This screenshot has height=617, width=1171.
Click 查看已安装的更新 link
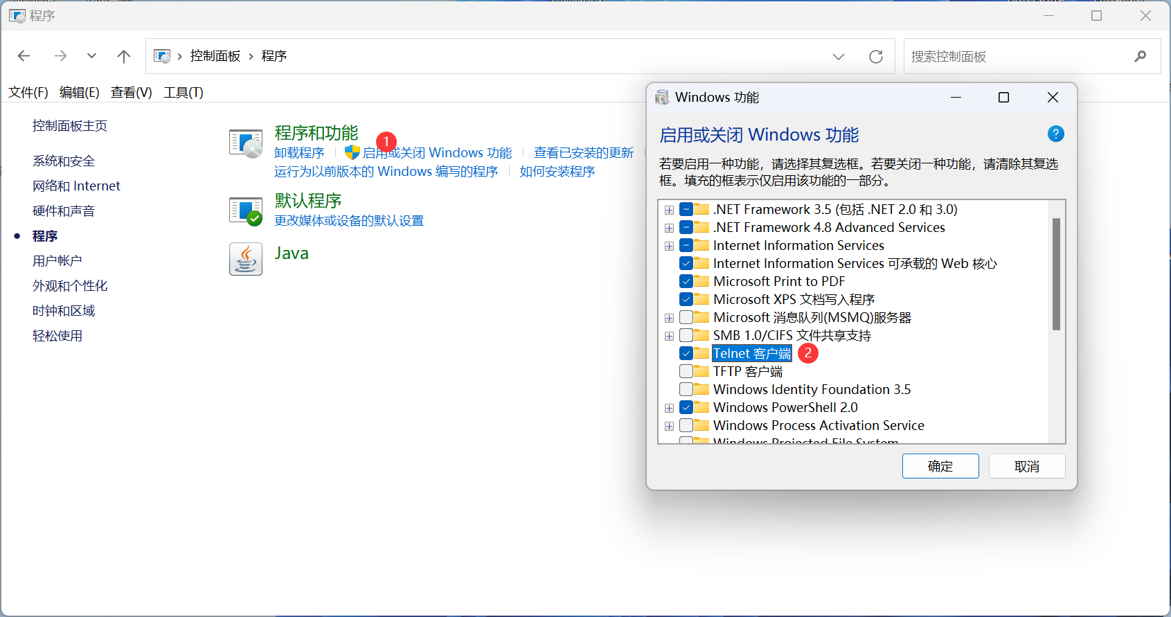[584, 152]
